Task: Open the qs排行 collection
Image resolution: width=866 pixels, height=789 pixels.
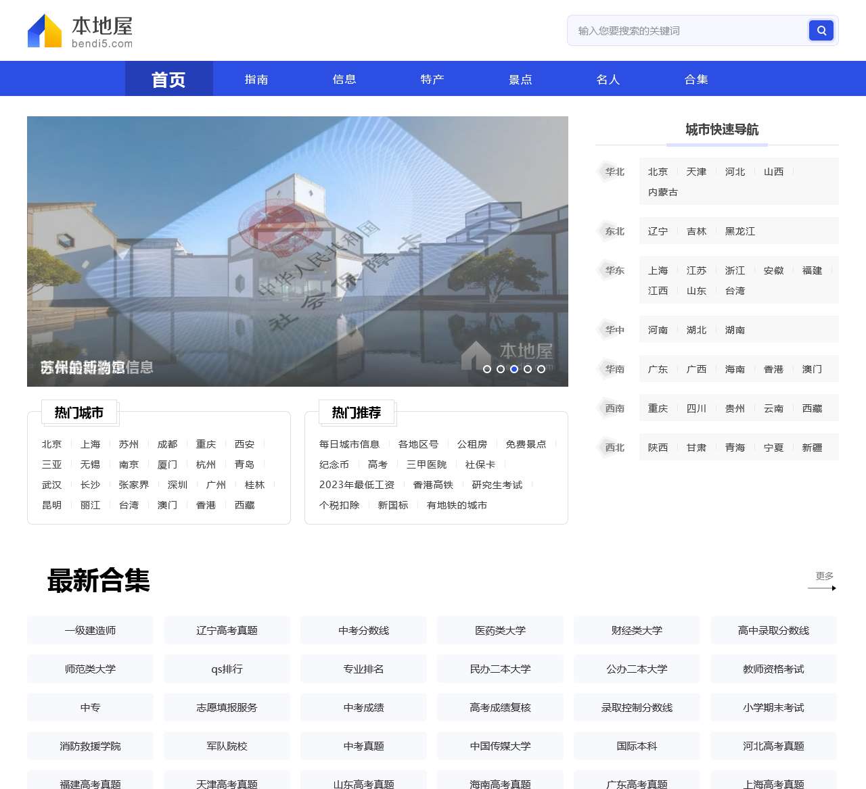Action: pos(227,669)
